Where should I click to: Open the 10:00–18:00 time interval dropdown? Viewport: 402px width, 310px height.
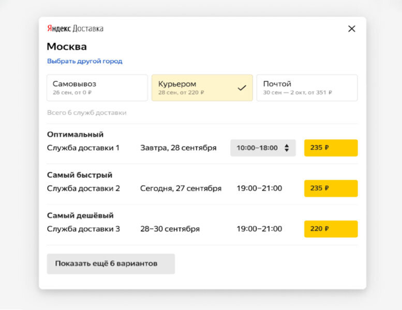pyautogui.click(x=263, y=148)
